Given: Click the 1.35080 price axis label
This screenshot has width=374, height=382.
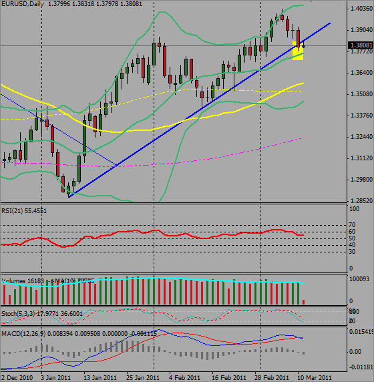Looking at the screenshot, I should click(361, 93).
